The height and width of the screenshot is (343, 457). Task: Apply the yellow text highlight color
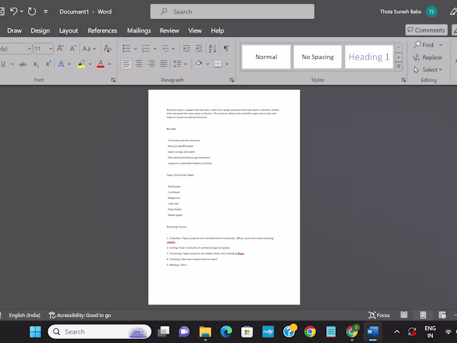pyautogui.click(x=81, y=64)
